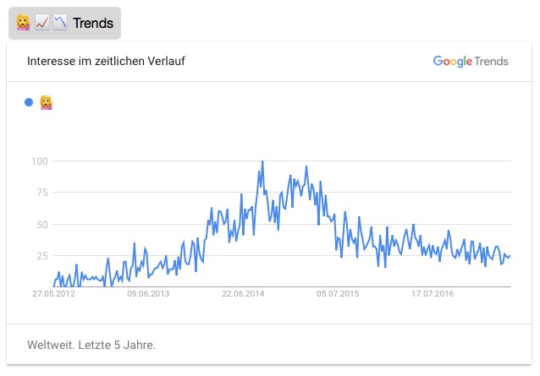Click the 100 y-axis label
The image size is (540, 376).
40,161
